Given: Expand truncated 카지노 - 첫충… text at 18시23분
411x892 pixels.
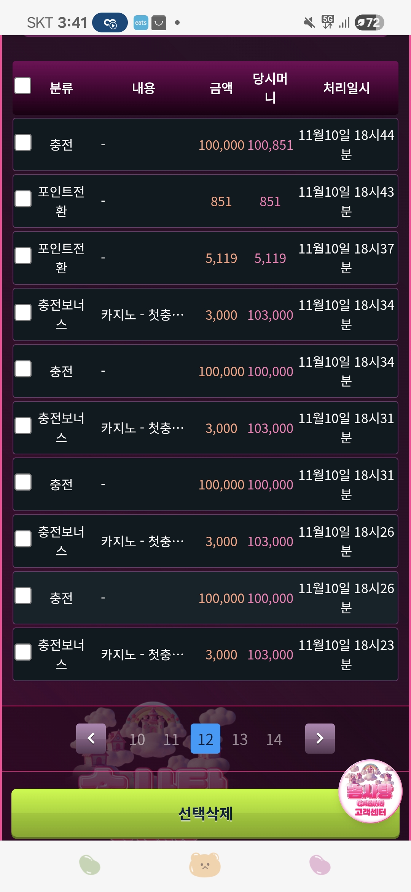Looking at the screenshot, I should click(x=143, y=655).
